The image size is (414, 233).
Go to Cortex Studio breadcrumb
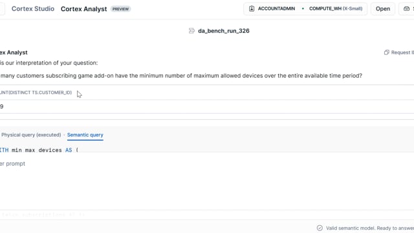click(33, 8)
